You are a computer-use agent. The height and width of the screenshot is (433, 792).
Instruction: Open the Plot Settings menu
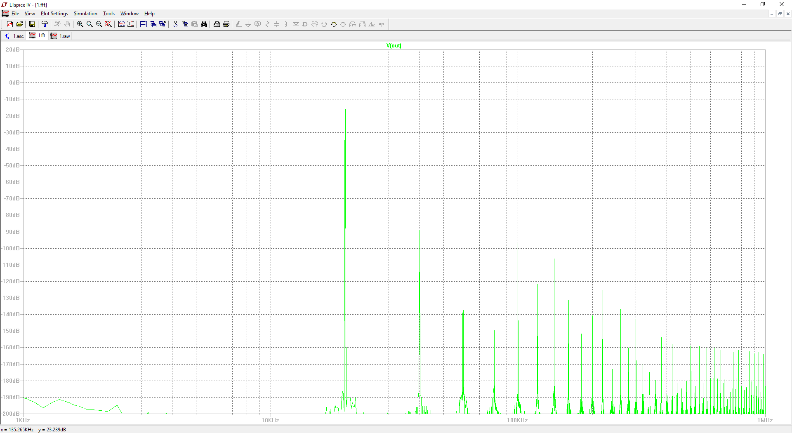[x=54, y=14]
